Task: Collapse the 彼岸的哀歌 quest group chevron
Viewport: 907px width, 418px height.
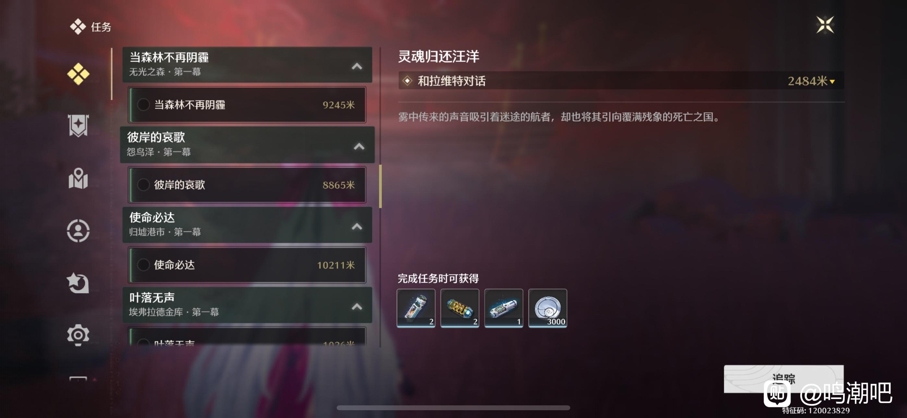Action: click(x=359, y=146)
